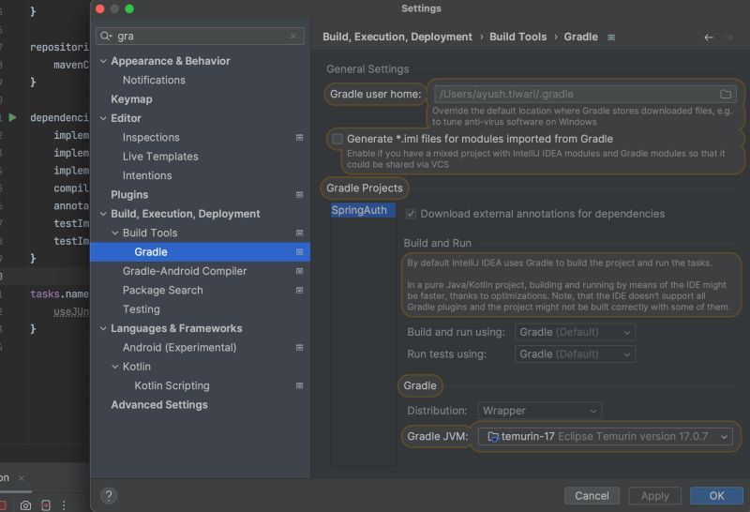Toggle Download external annotations for dependencies
The height and width of the screenshot is (512, 750).
(x=411, y=214)
